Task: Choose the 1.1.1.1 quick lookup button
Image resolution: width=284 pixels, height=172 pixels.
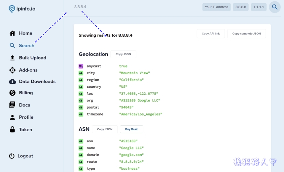Action: click(259, 7)
